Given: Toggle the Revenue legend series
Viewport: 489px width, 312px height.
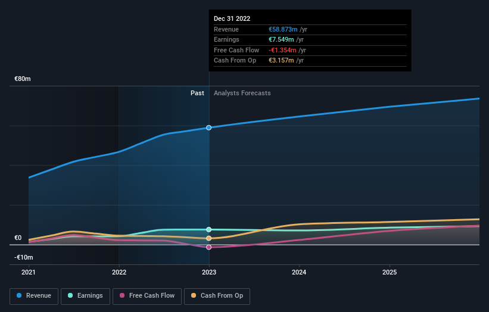Looking at the screenshot, I should 34,296.
